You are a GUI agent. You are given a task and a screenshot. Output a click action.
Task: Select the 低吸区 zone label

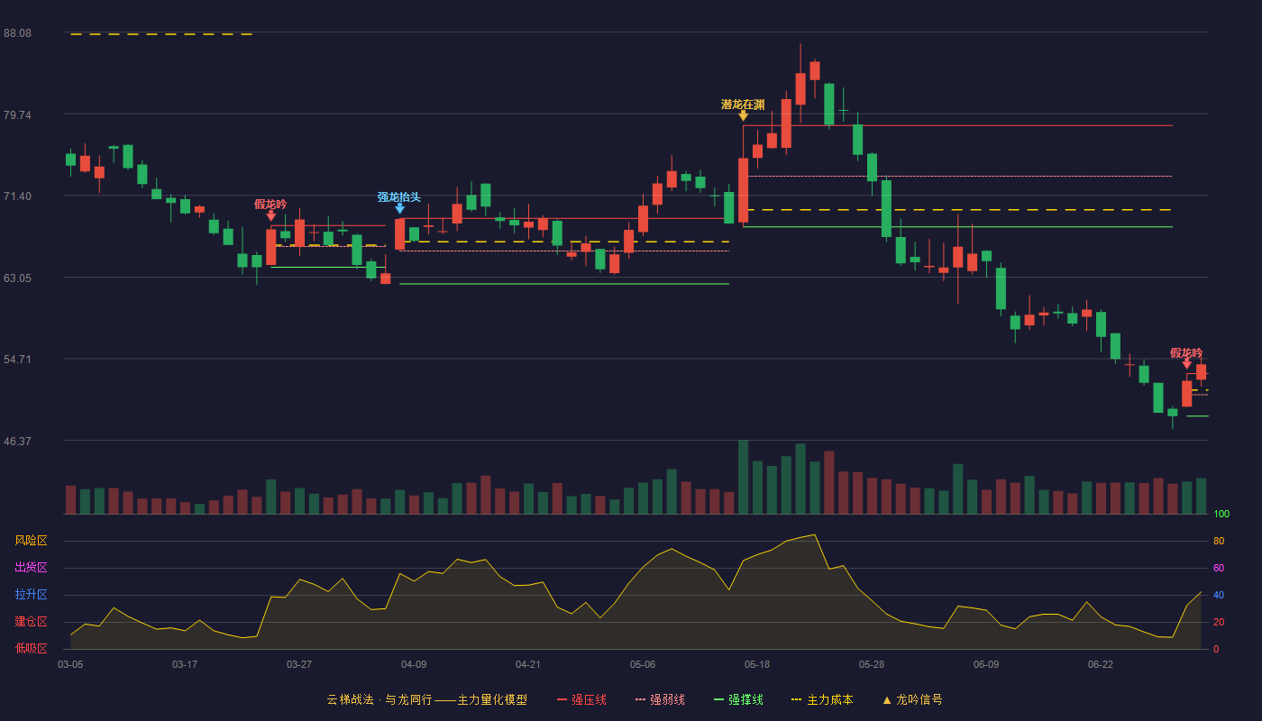click(31, 648)
